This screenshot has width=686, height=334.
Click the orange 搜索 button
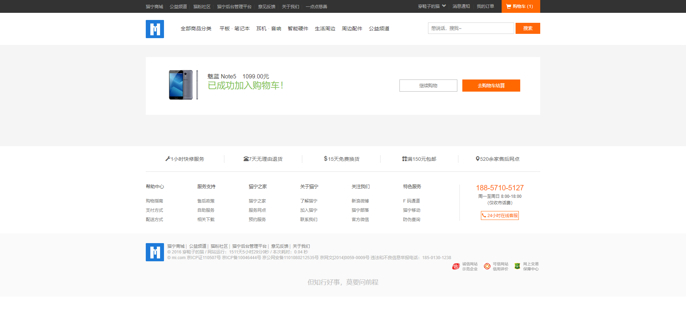click(x=528, y=28)
